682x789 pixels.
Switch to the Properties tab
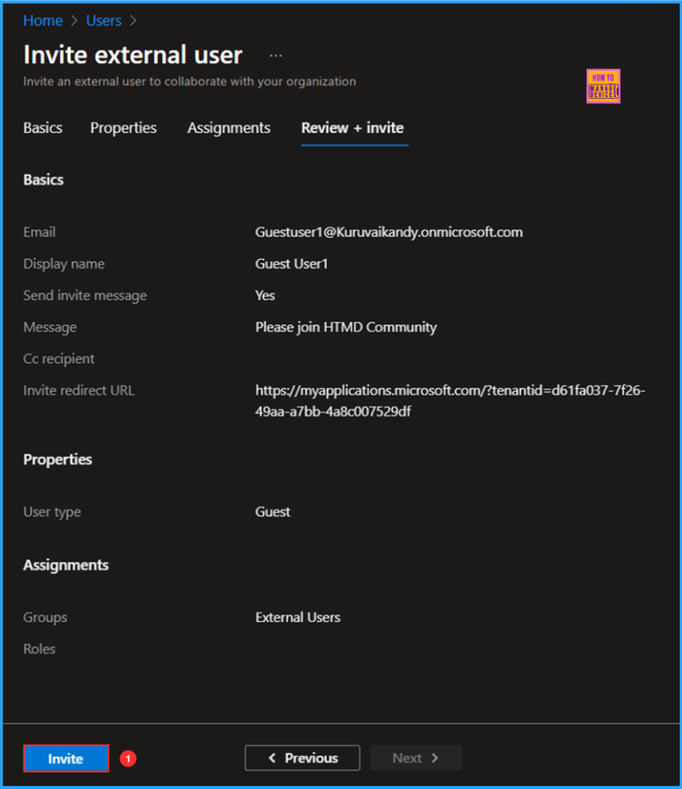point(123,128)
